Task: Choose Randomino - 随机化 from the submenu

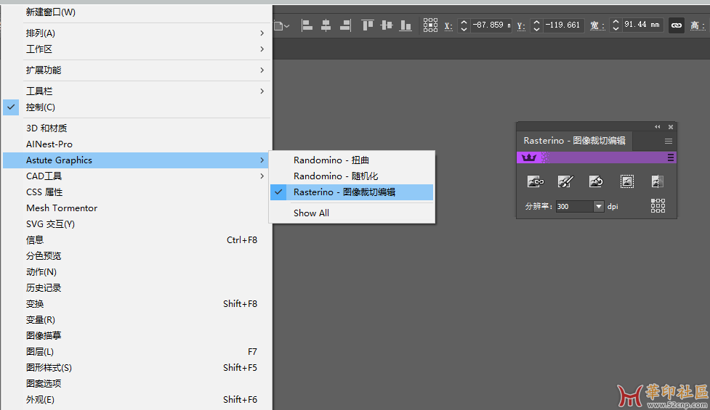Action: click(352, 176)
